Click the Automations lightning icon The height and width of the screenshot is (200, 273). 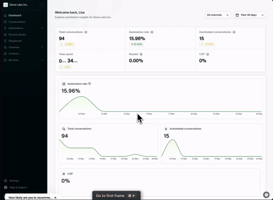point(5,28)
